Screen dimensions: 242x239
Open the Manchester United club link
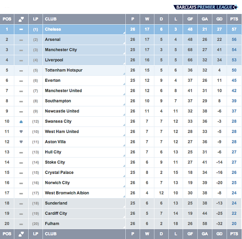63,91
